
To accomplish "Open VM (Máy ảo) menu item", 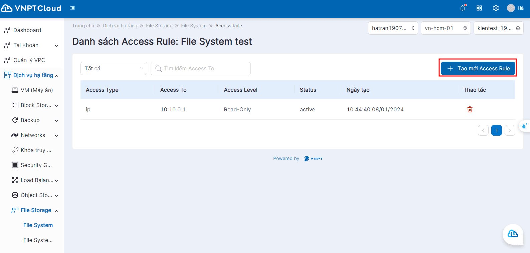I will [x=37, y=90].
